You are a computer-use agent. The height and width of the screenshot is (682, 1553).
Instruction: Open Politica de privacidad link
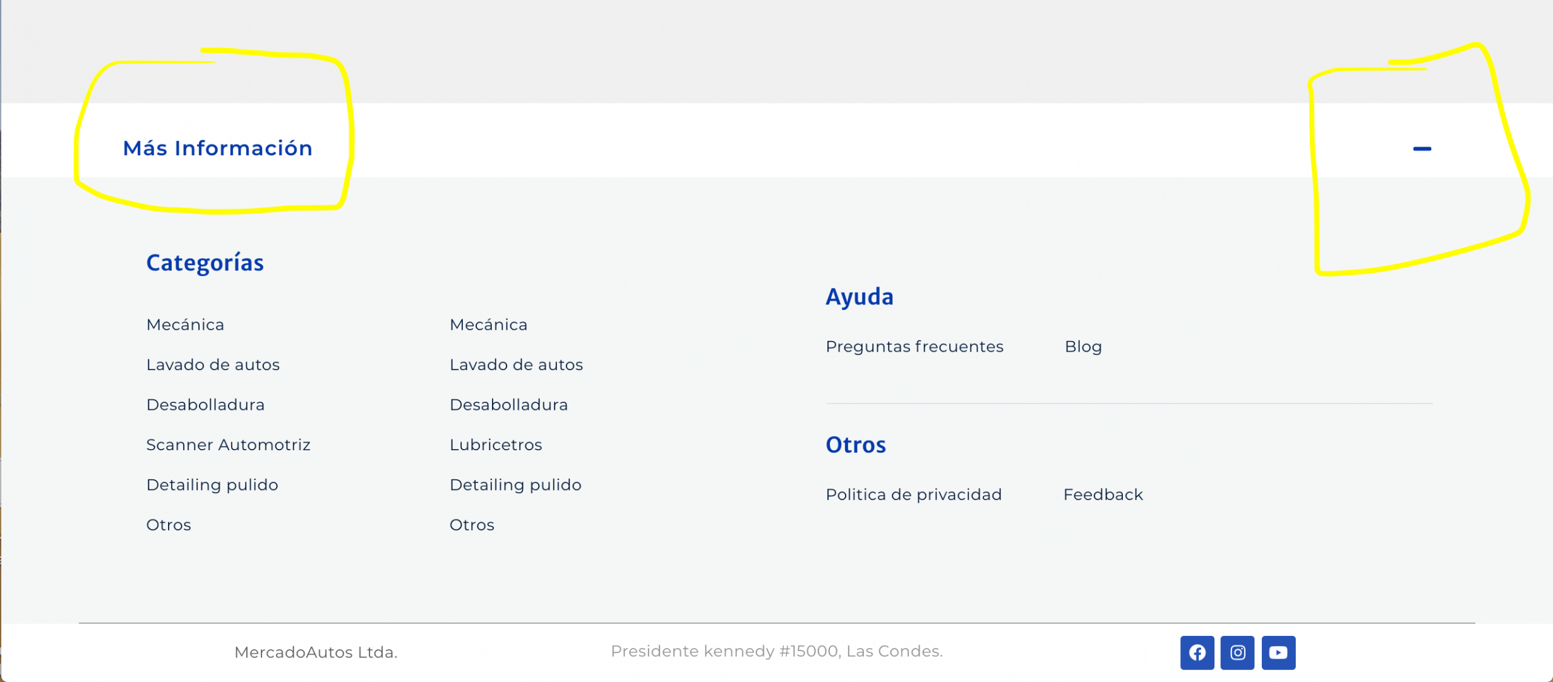913,494
